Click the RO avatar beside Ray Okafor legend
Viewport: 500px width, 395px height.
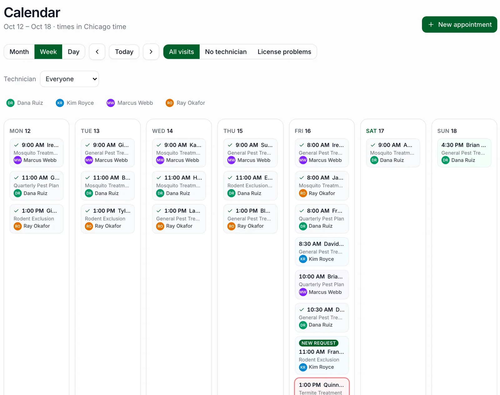click(x=170, y=103)
